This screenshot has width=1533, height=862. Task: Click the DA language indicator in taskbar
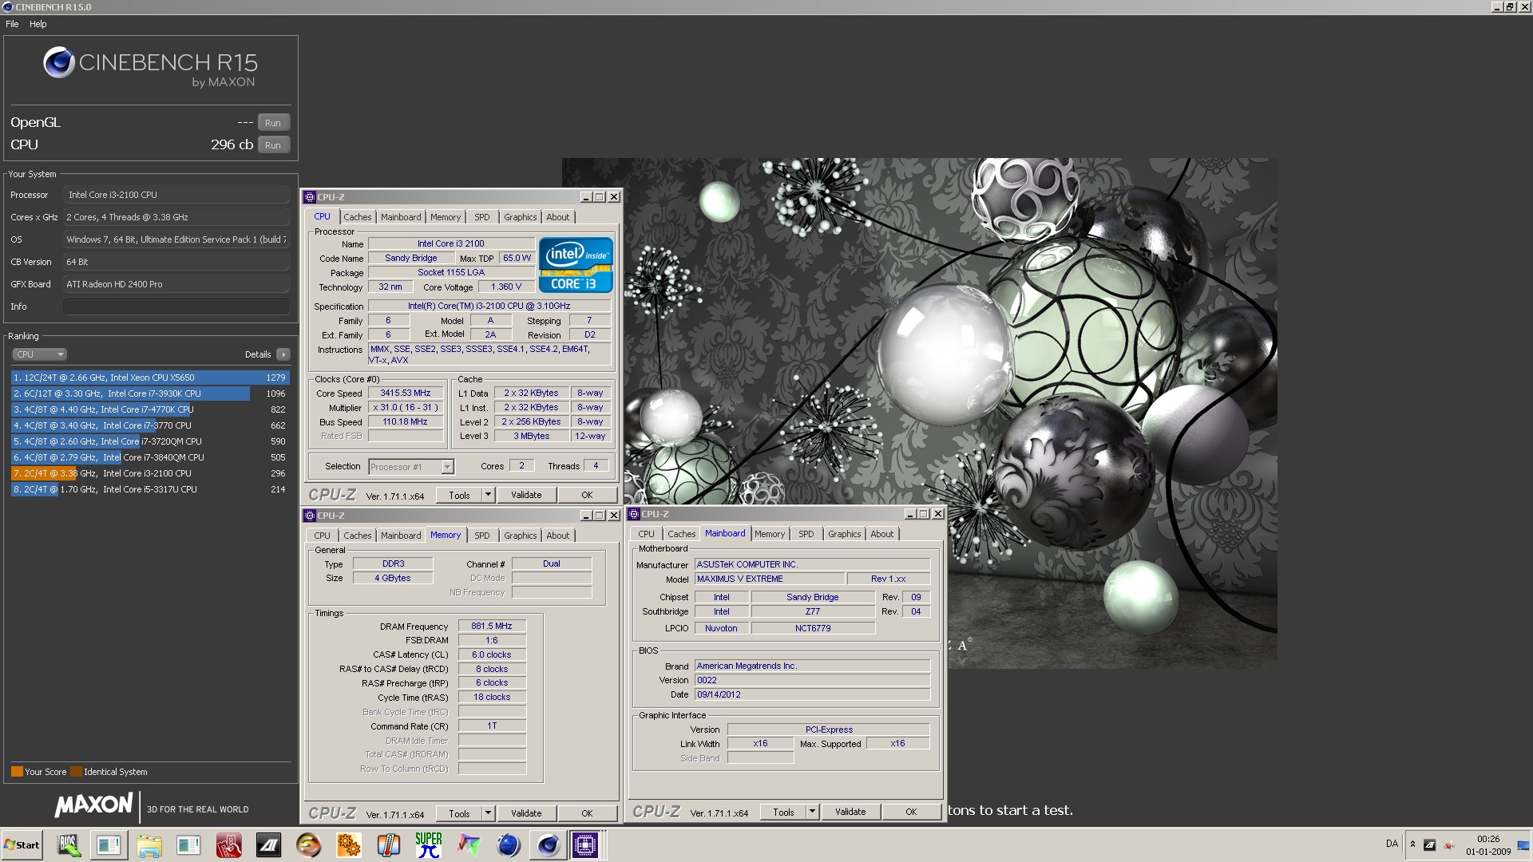click(1392, 844)
